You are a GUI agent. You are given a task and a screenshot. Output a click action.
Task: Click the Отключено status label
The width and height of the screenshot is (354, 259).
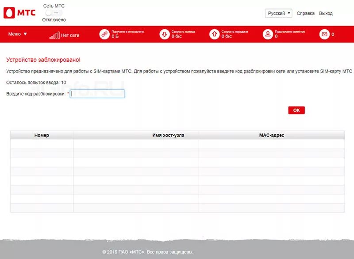(54, 20)
